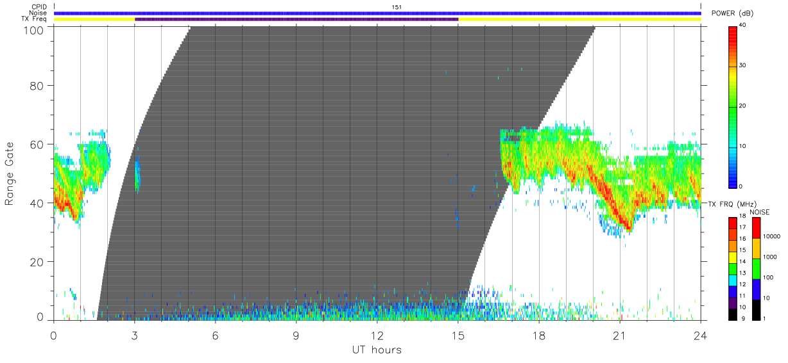The width and height of the screenshot is (788, 363).
Task: Click the UT hours axis title
Action: click(377, 350)
